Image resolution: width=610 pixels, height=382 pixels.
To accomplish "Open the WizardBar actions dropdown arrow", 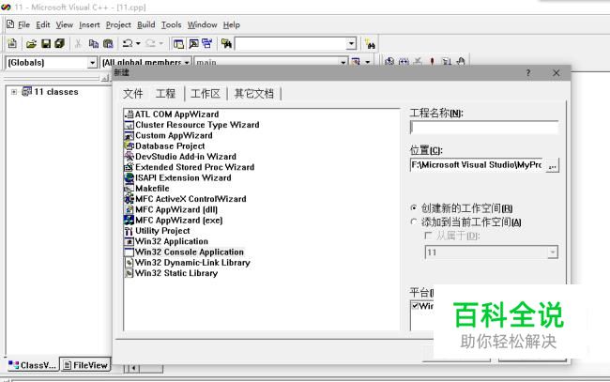I will [x=368, y=62].
